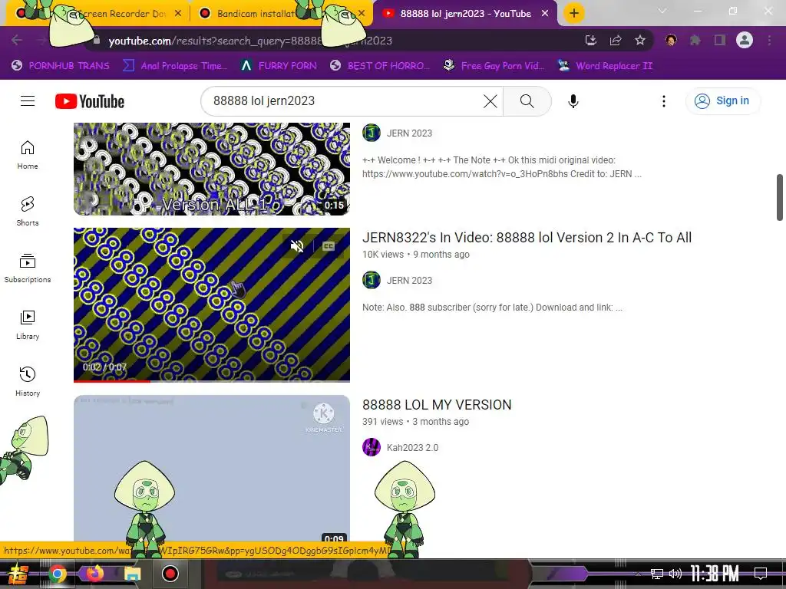Open Google Chrome from the taskbar

[x=58, y=574]
